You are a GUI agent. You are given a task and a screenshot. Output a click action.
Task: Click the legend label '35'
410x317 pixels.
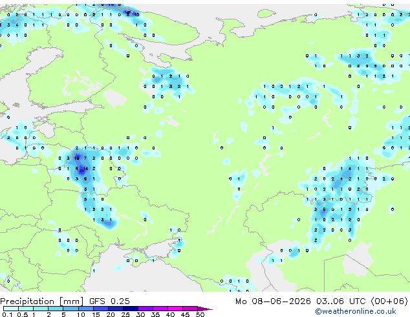pyautogui.click(x=155, y=314)
